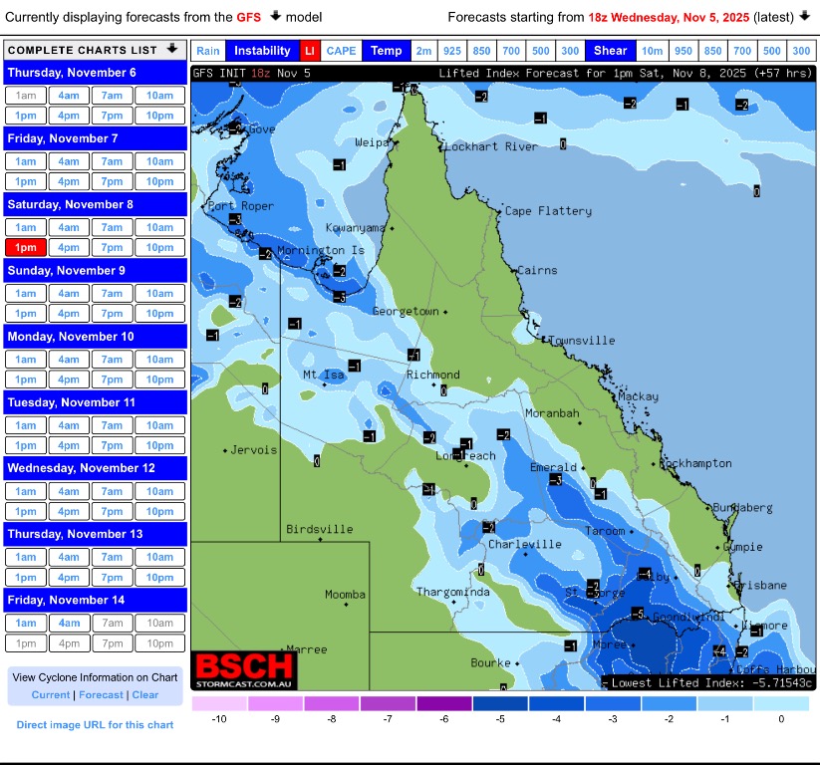Open the Shear 950 level tab
The height and width of the screenshot is (765, 820).
[x=683, y=51]
